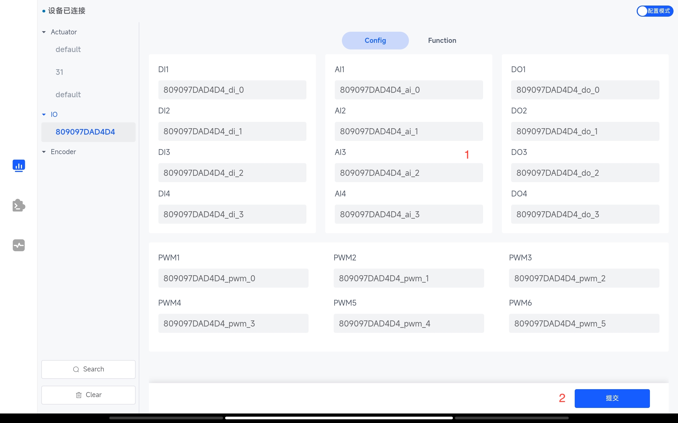Select device 809097DAD4D4 in IO tree
This screenshot has width=678, height=423.
(x=88, y=132)
